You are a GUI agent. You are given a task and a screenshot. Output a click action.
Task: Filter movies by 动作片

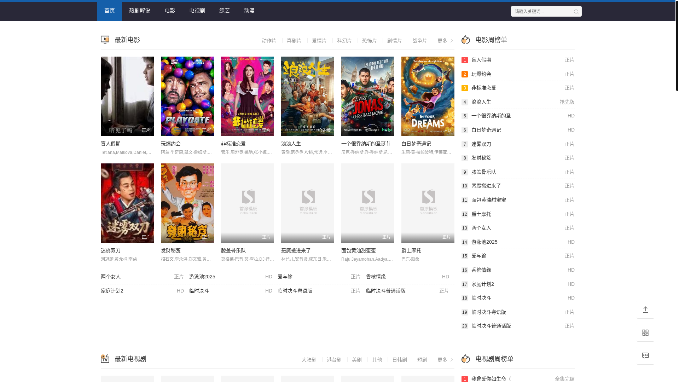(269, 41)
